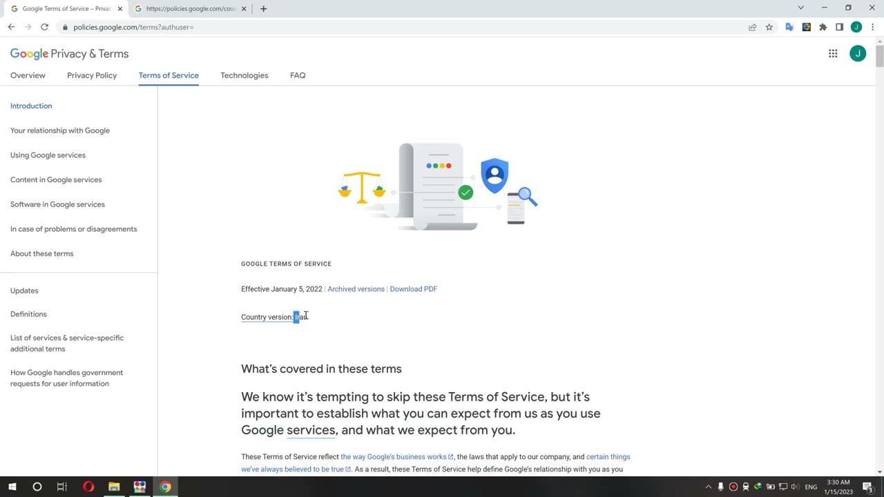
Task: Switch to the second policies.google.com browser tab
Action: tap(191, 9)
